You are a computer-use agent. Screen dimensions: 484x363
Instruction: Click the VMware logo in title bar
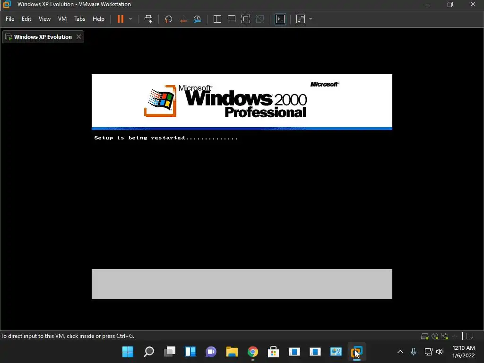(x=7, y=4)
